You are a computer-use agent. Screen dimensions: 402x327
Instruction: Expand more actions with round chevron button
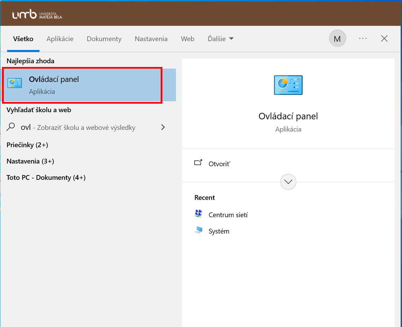tap(288, 182)
